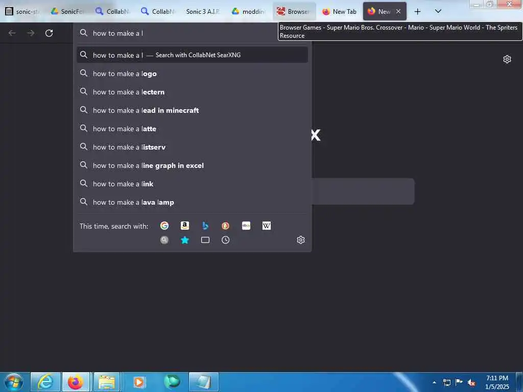Open Windows Media Player from taskbar

point(139,382)
